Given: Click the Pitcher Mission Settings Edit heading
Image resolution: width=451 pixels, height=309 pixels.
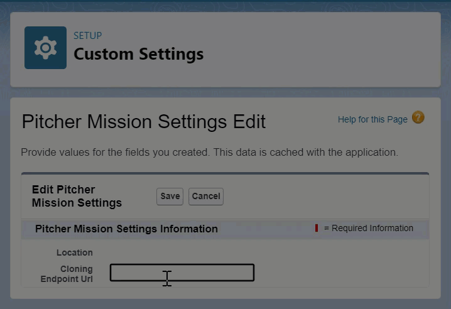Looking at the screenshot, I should point(144,121).
